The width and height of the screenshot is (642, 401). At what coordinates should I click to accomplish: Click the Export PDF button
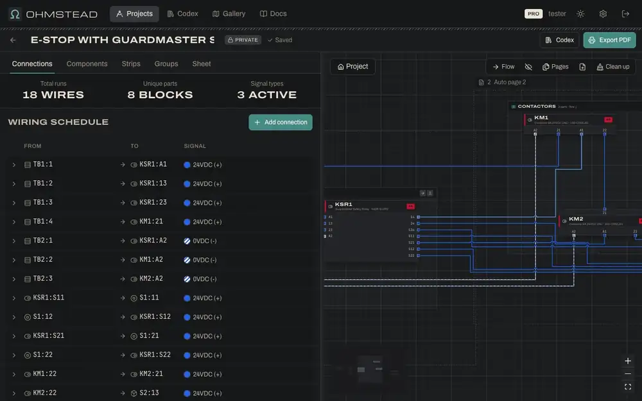(x=609, y=40)
